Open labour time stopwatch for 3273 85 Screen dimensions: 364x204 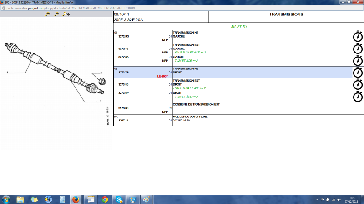[x=358, y=84]
